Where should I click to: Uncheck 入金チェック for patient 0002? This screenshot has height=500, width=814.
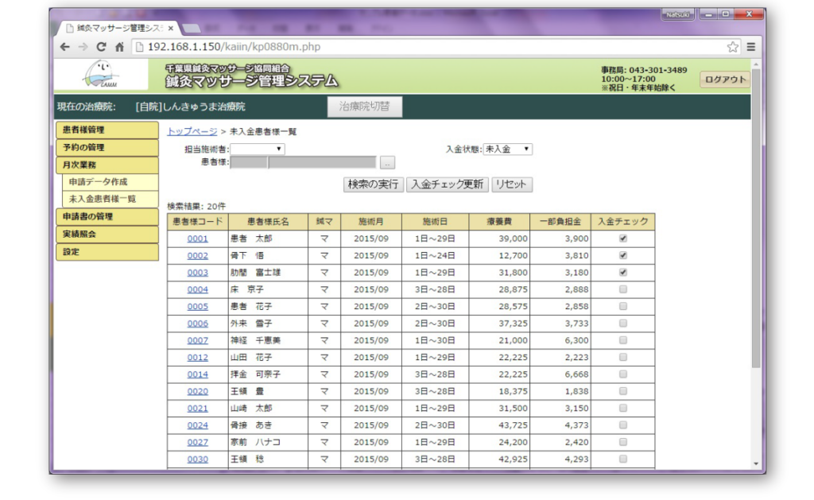[623, 255]
